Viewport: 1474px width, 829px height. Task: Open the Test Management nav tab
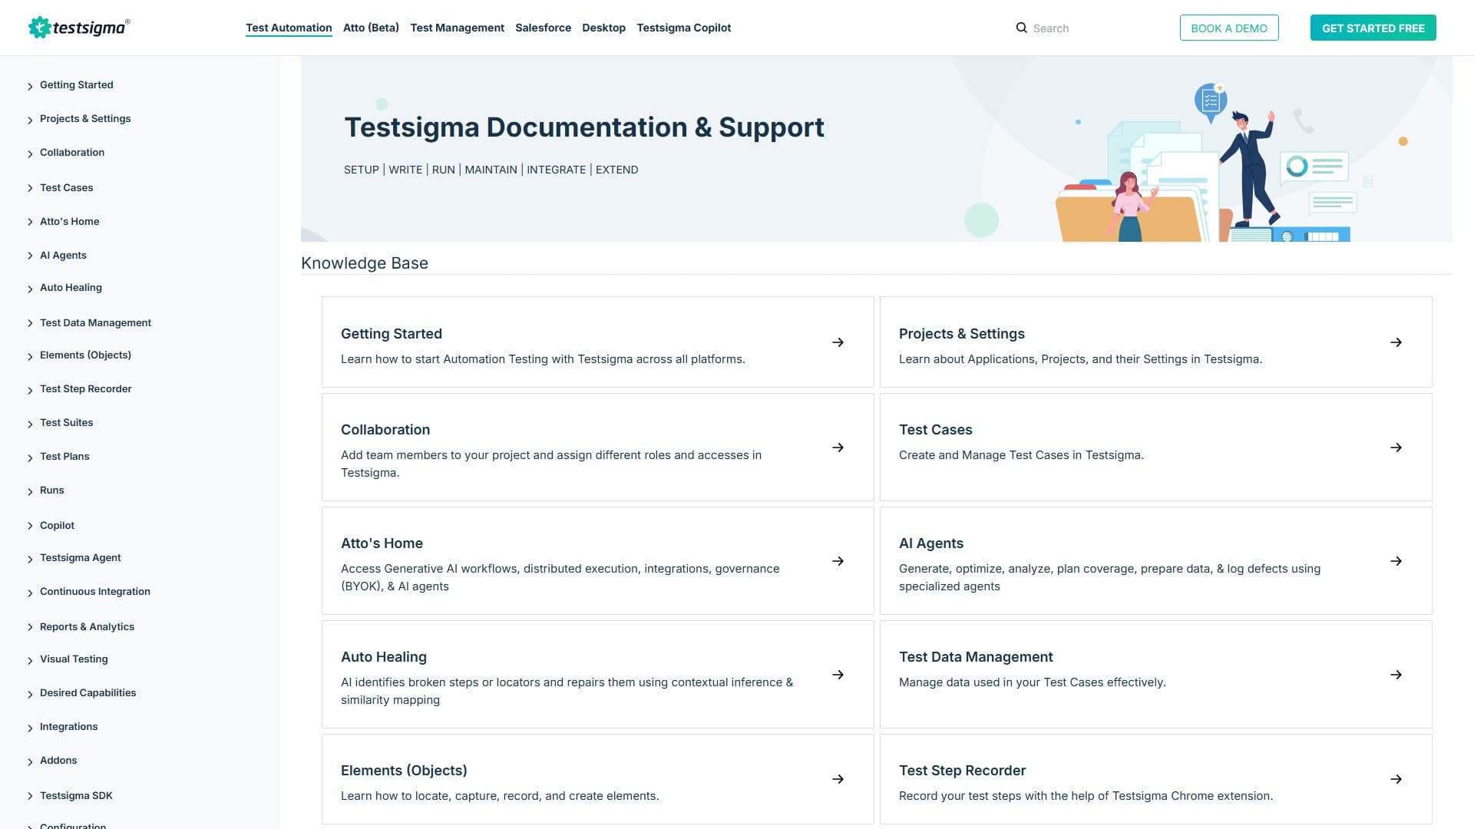pyautogui.click(x=457, y=28)
